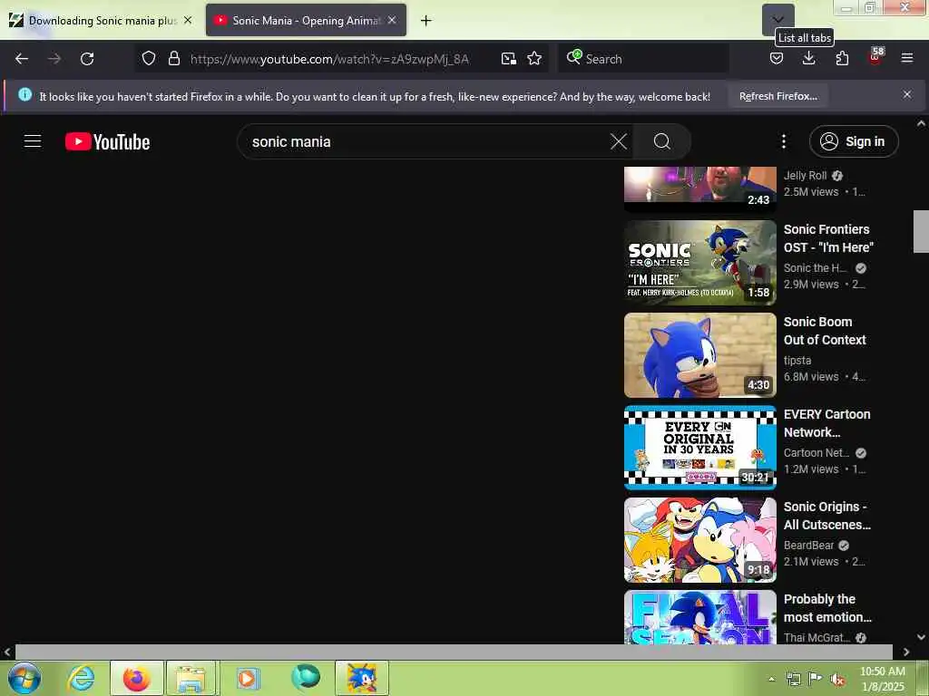929x696 pixels.
Task: Visit the tipsta channel
Action: click(797, 360)
